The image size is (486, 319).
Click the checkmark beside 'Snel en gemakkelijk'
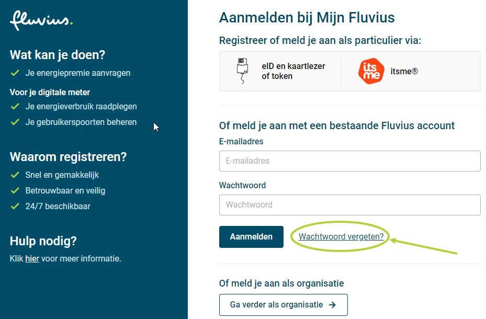click(x=15, y=175)
